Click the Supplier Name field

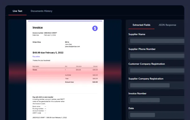click(x=157, y=41)
